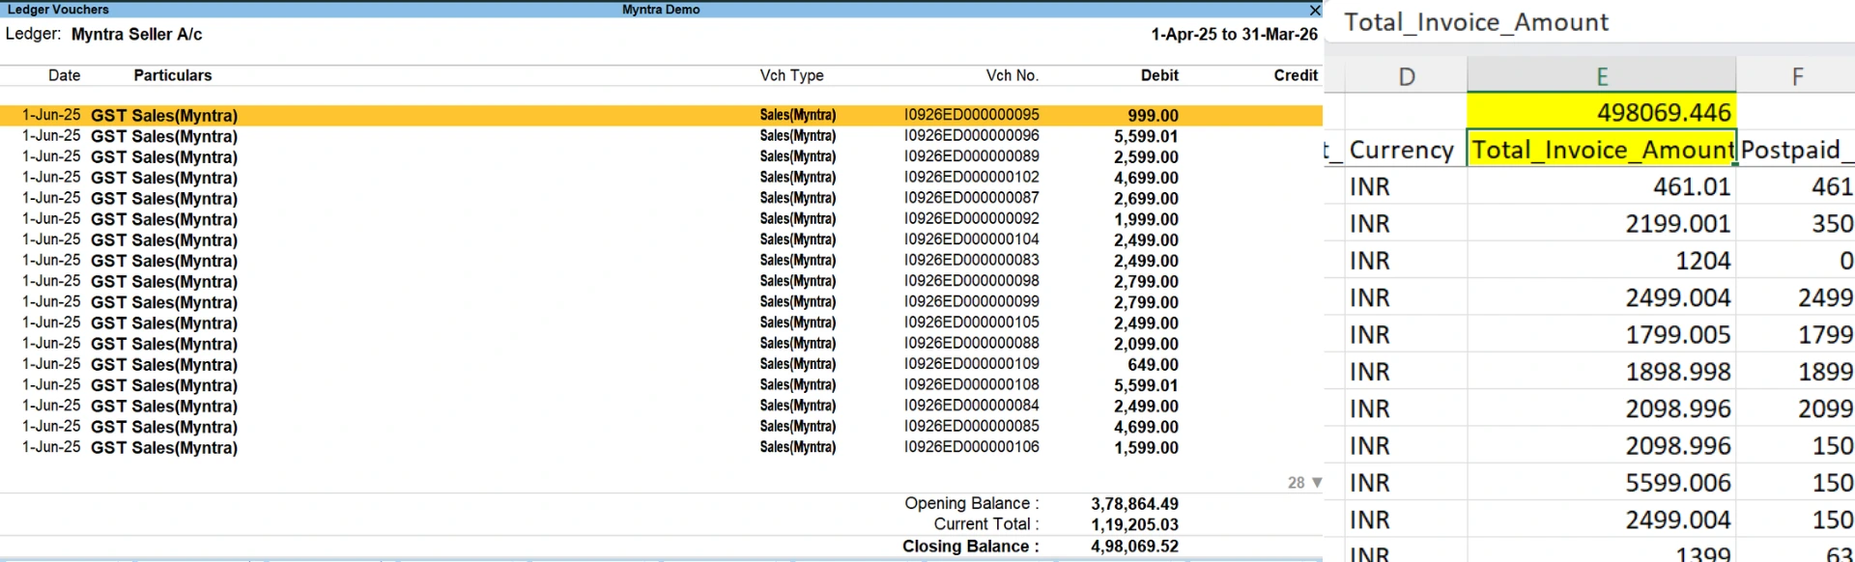The width and height of the screenshot is (1855, 562).
Task: Click the Vch No. column header
Action: 1013,75
